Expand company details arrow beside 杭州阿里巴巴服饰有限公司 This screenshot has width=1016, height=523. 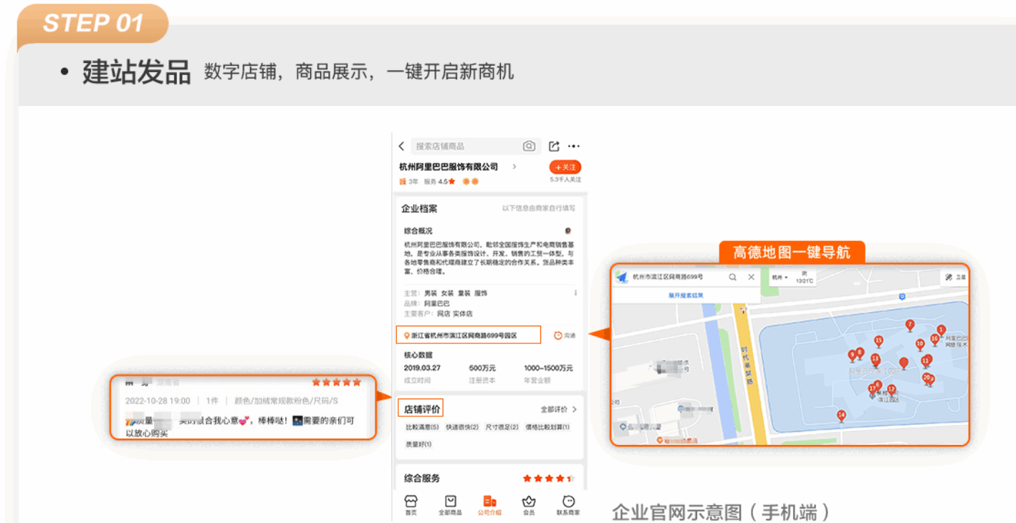click(514, 167)
